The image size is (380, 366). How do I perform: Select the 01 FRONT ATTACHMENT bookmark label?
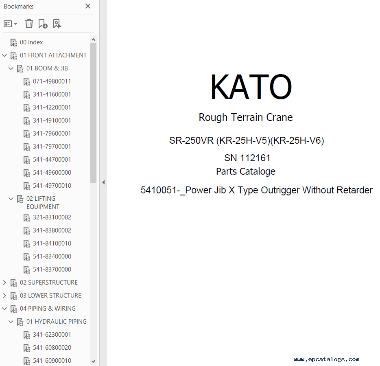point(53,55)
